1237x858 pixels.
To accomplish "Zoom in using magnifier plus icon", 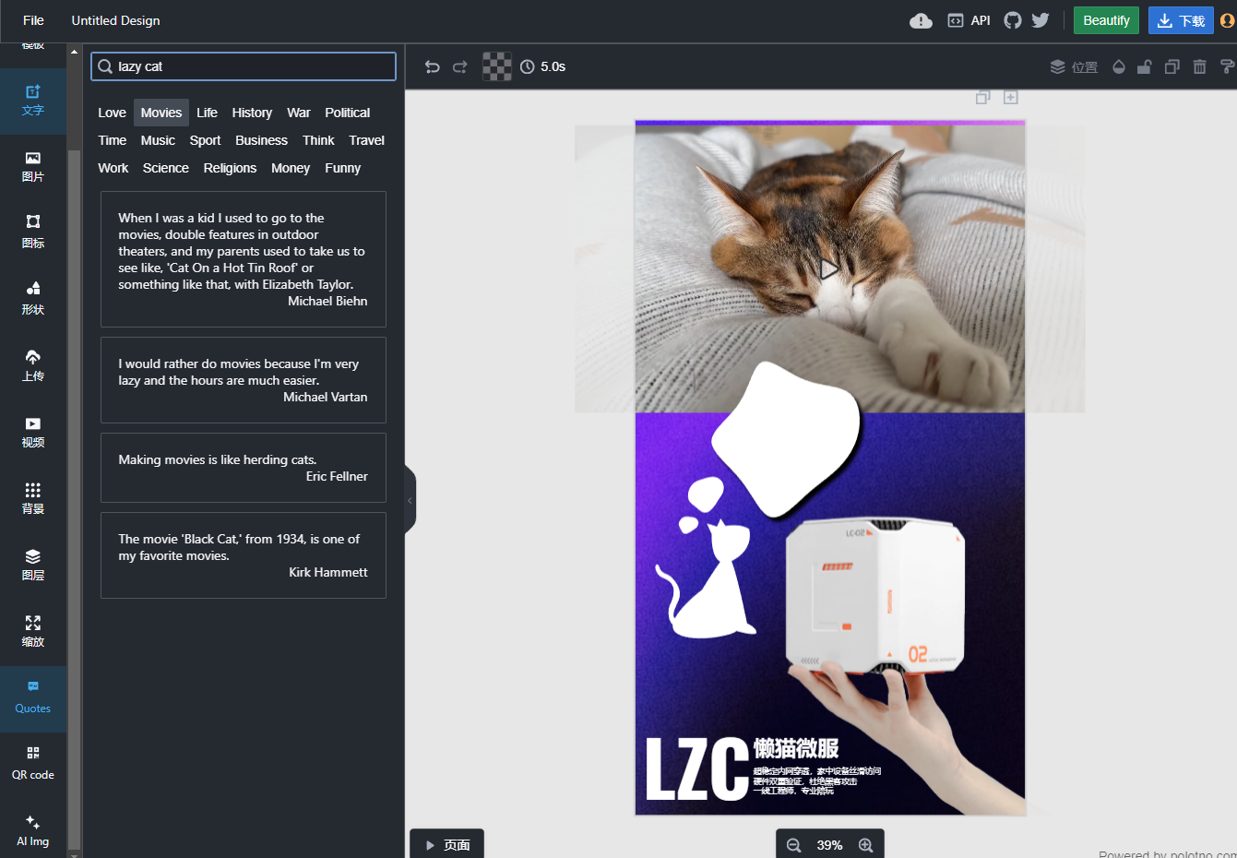I will [x=865, y=845].
